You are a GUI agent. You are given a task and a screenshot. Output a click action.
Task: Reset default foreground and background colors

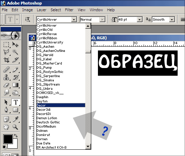click(x=5, y=147)
